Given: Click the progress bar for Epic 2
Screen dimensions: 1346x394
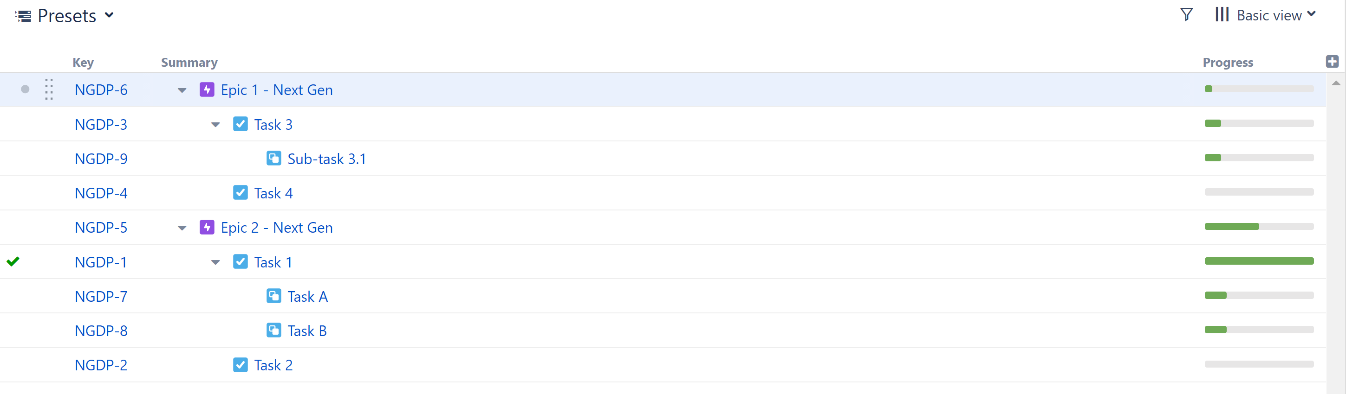Looking at the screenshot, I should point(1259,227).
